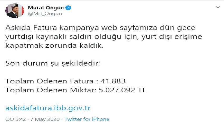Viewport: 224px width, 125px height.
Task: Expand the tweet options chevron menu
Action: (218, 7)
